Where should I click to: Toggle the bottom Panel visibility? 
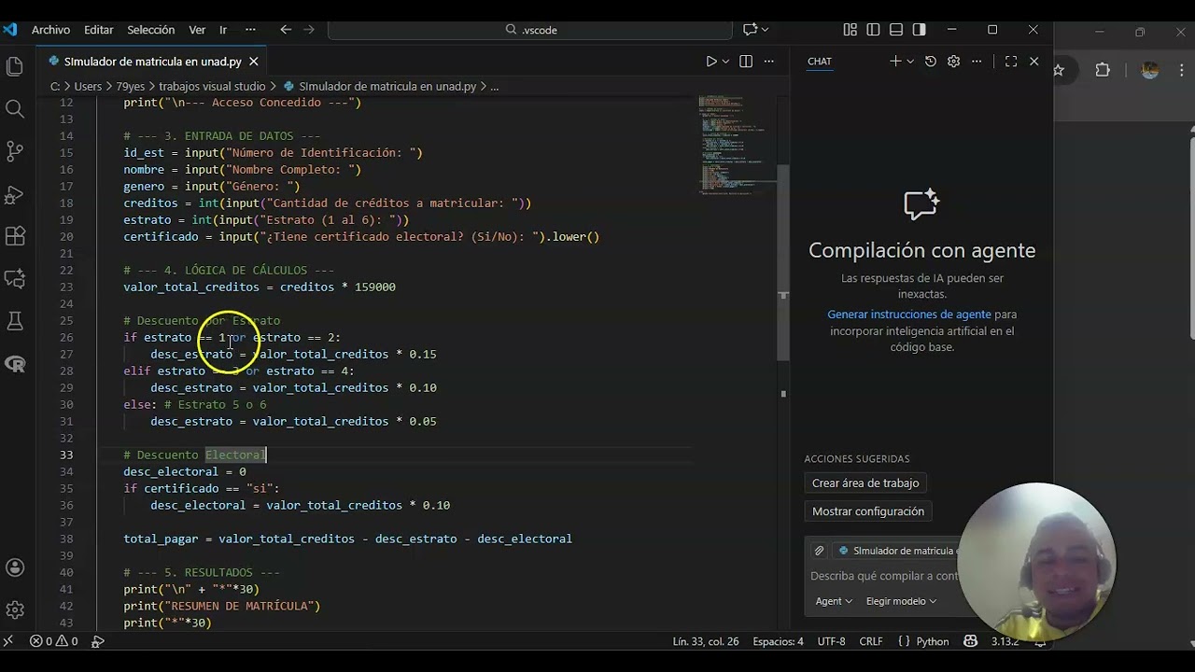click(x=896, y=30)
